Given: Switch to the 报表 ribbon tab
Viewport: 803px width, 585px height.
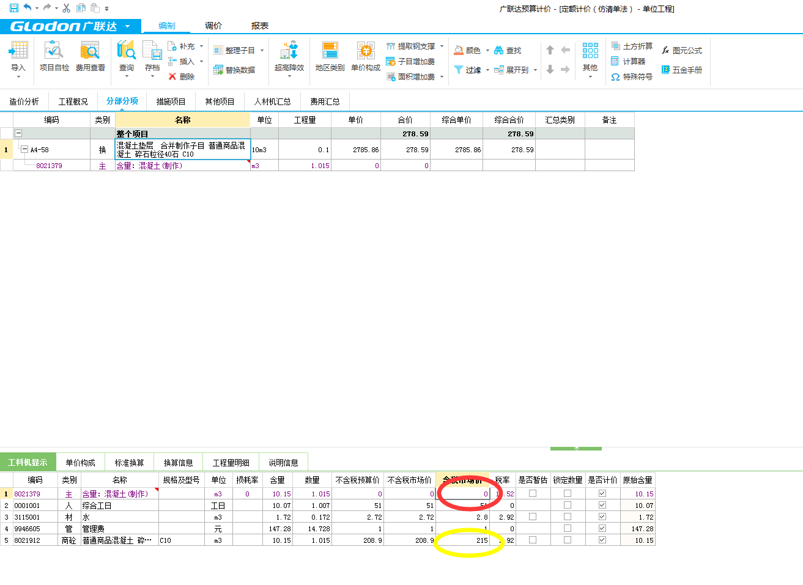Looking at the screenshot, I should point(260,26).
